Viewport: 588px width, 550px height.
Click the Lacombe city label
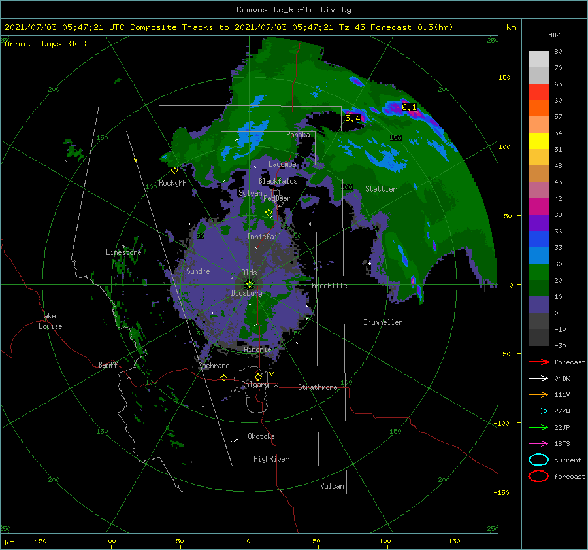[x=282, y=164]
